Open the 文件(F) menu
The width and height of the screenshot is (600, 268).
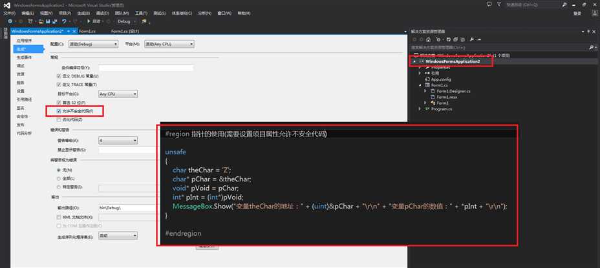pyautogui.click(x=10, y=14)
